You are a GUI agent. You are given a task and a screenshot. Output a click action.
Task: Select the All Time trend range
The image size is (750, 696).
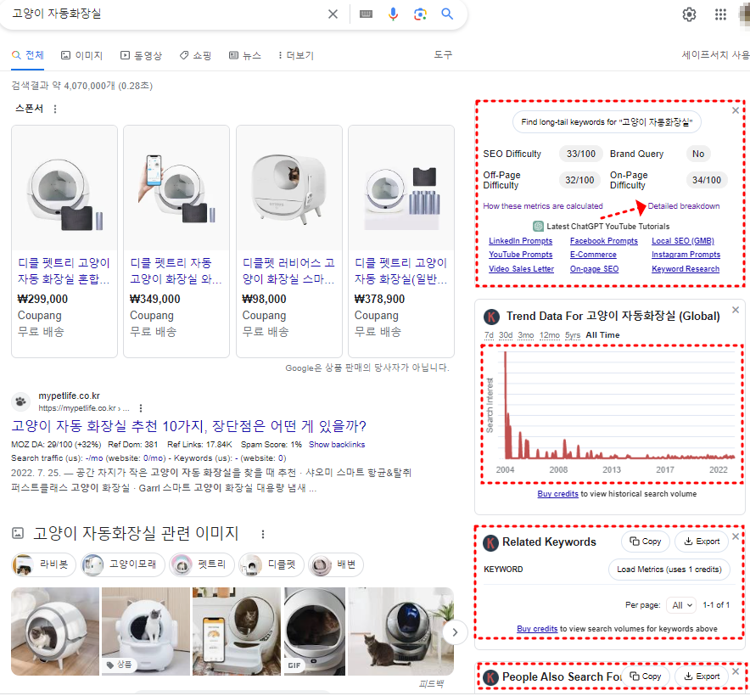tap(602, 335)
